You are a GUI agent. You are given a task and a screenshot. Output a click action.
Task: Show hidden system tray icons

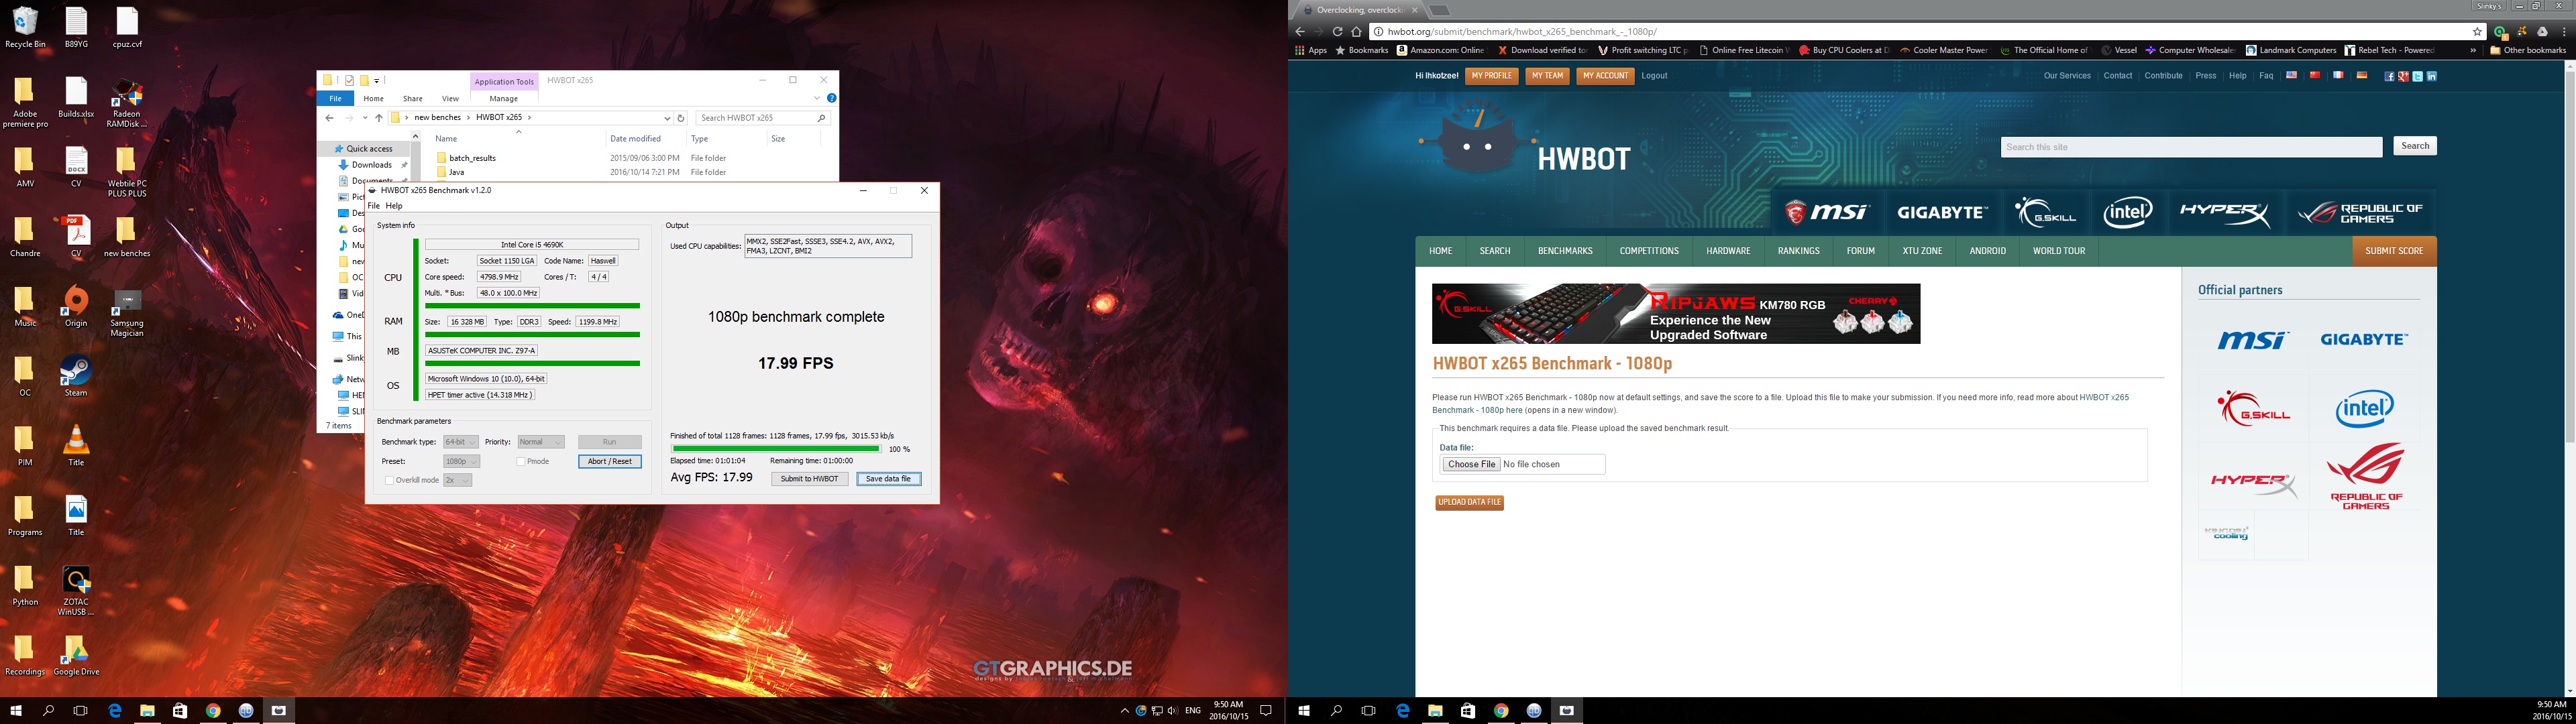(x=1124, y=711)
